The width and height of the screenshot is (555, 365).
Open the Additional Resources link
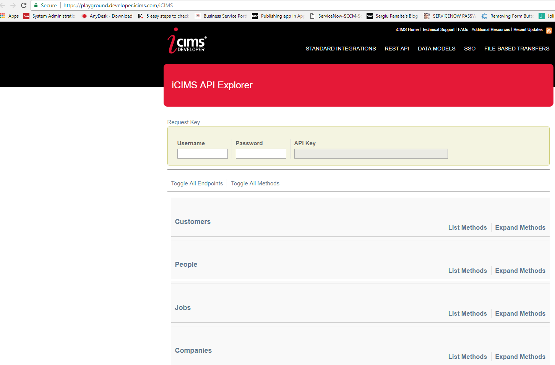(x=491, y=29)
